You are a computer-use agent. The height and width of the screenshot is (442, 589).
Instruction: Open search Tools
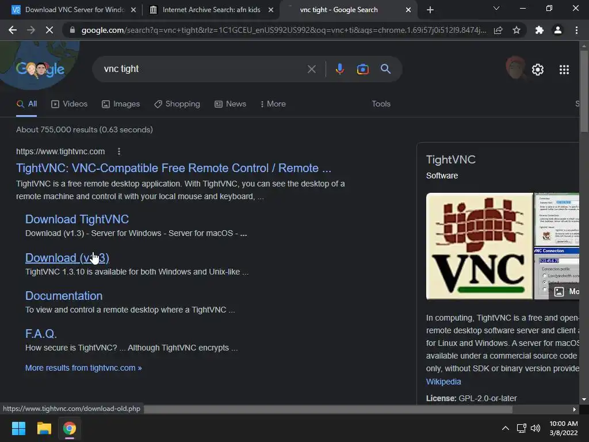[x=381, y=104]
